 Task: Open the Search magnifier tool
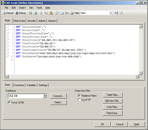click(x=57, y=13)
